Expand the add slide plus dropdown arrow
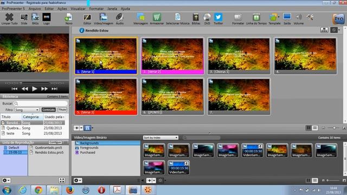 [x=81, y=128]
